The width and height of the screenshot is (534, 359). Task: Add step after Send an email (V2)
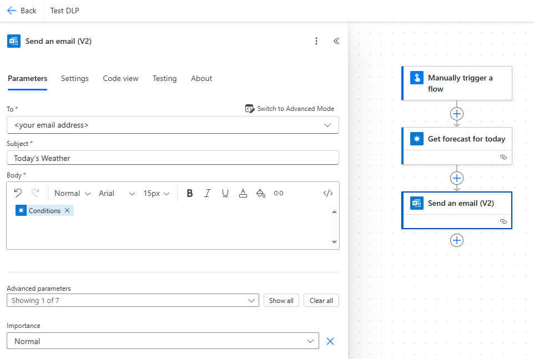coord(457,240)
